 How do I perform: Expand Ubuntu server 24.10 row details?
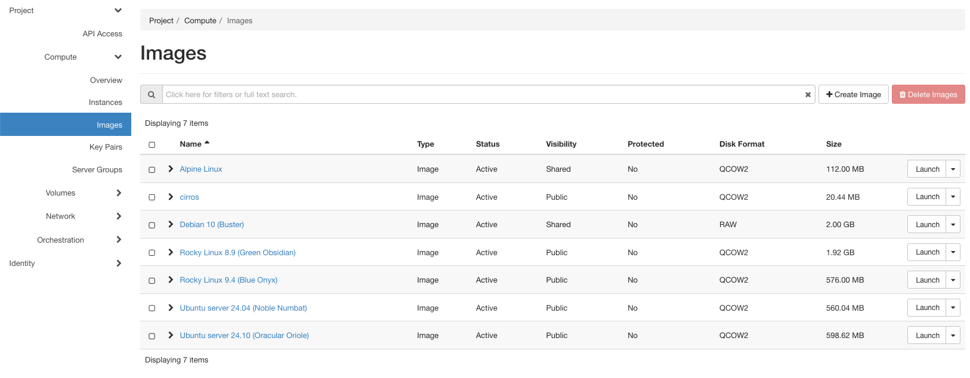tap(171, 335)
